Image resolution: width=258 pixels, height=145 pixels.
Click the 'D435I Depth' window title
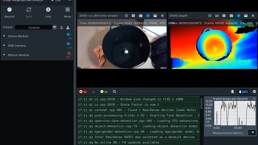point(179,16)
